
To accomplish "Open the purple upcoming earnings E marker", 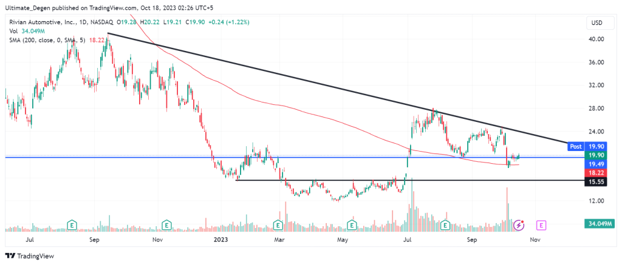I will (x=541, y=226).
